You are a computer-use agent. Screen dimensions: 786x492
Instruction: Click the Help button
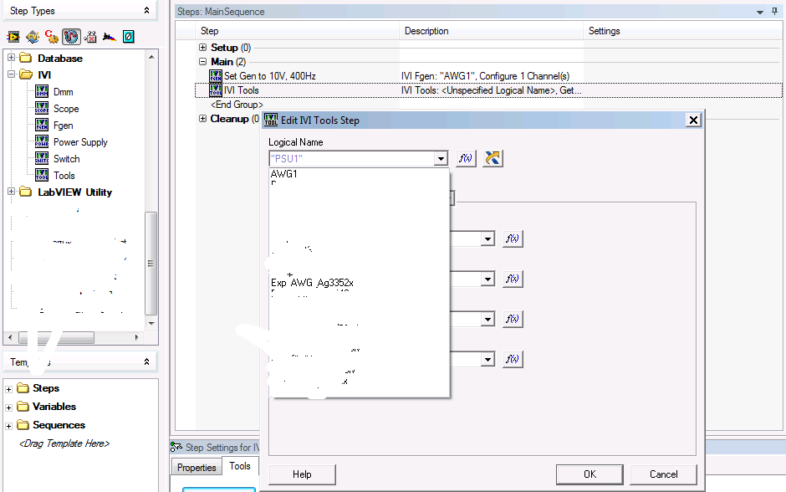click(x=302, y=474)
